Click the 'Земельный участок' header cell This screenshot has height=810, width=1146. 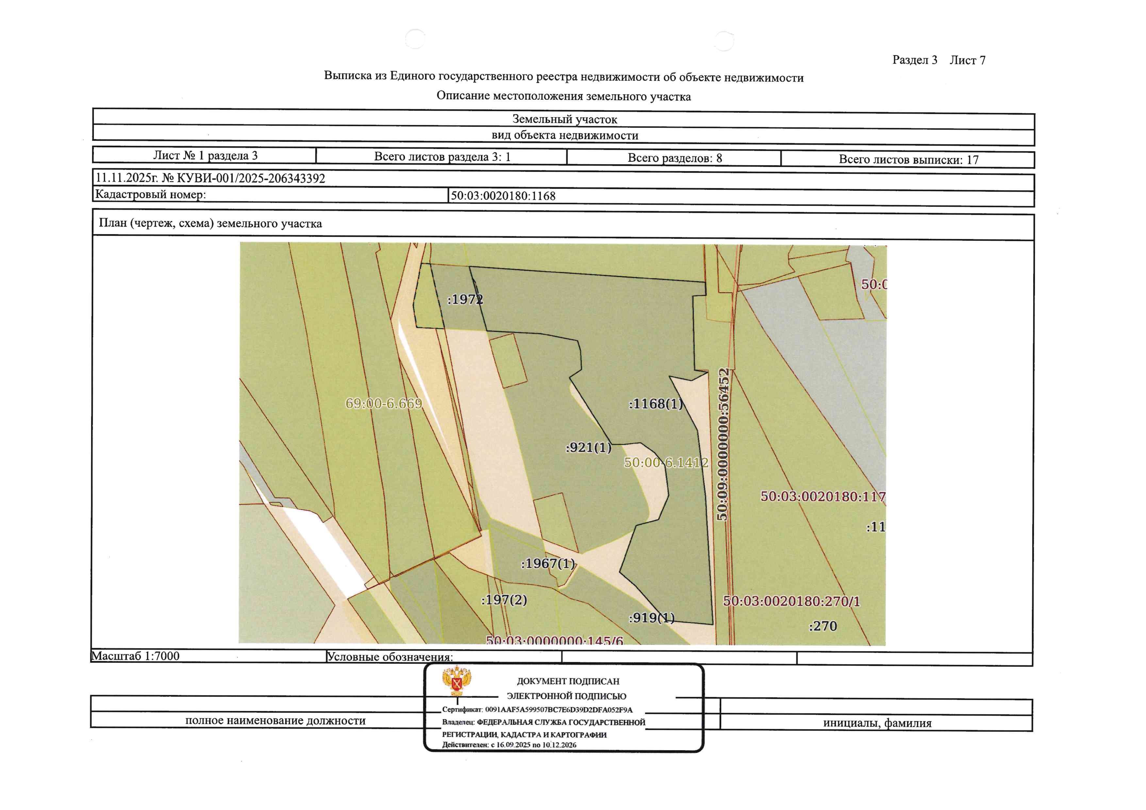564,119
